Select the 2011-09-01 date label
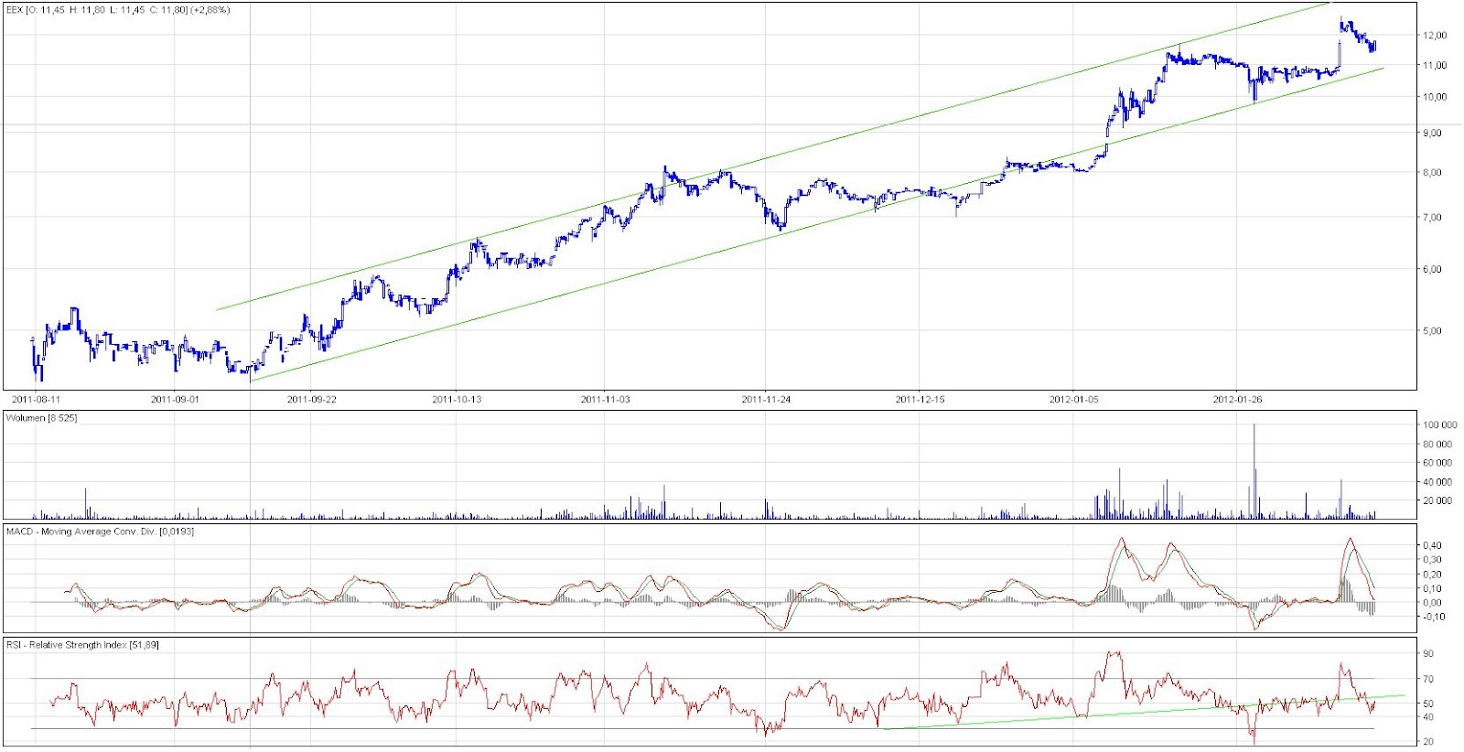 175,399
